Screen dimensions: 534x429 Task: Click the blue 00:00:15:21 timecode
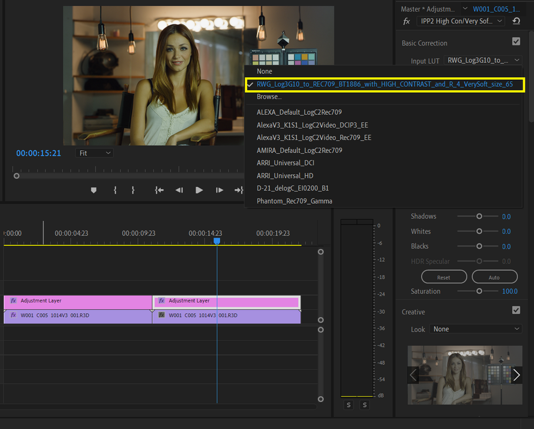pyautogui.click(x=39, y=153)
